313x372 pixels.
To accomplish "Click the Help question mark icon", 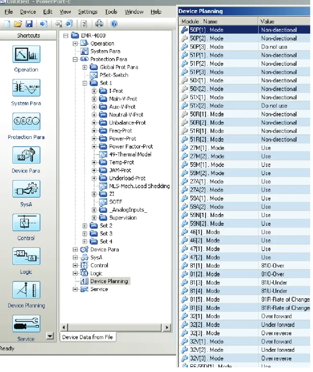I will coord(114,24).
